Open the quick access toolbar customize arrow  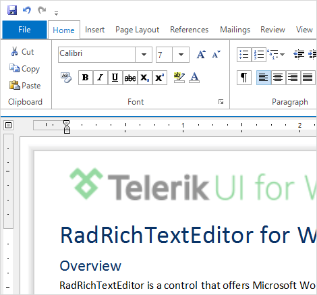[56, 14]
